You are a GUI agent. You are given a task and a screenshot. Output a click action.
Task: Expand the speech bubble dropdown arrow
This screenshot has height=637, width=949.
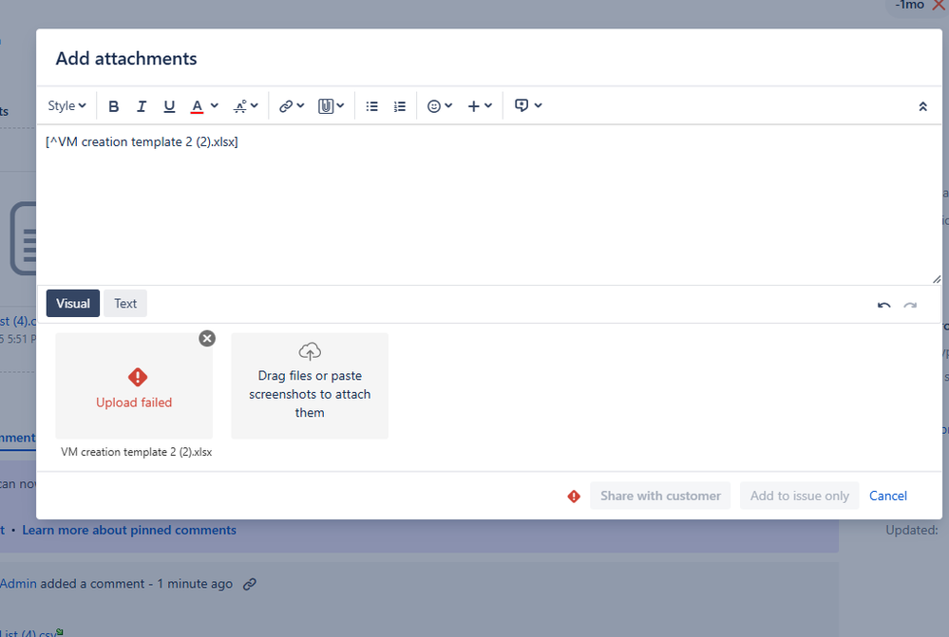(538, 106)
